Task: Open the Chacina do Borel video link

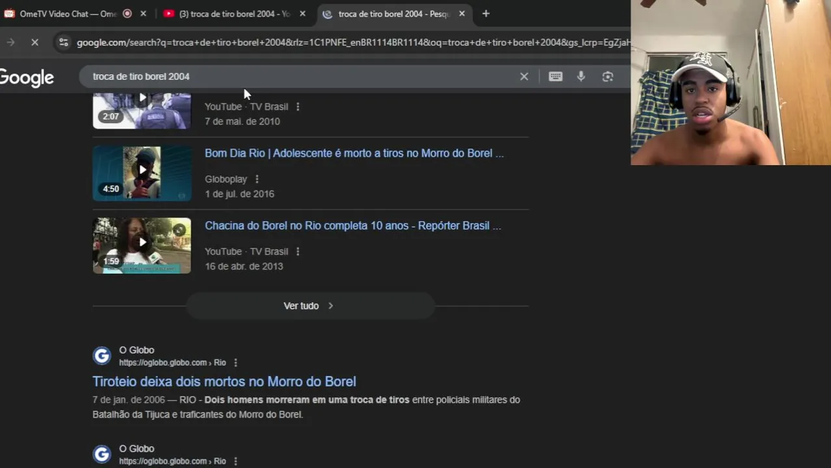Action: coord(353,226)
